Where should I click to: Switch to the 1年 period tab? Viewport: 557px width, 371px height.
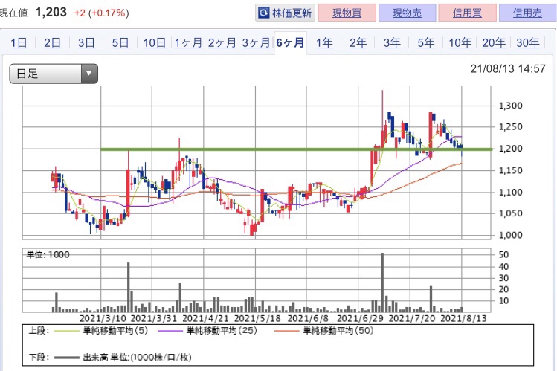tap(325, 43)
